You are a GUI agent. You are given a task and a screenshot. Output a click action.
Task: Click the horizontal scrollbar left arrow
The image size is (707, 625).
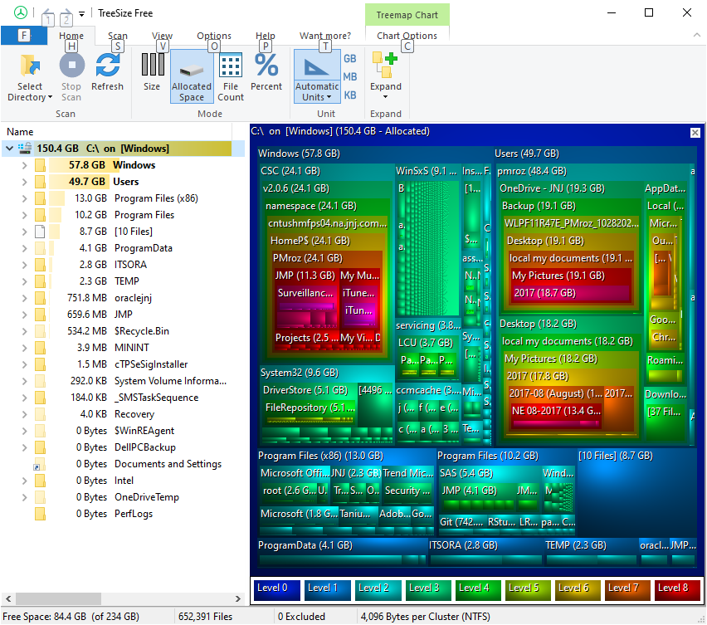[x=8, y=598]
